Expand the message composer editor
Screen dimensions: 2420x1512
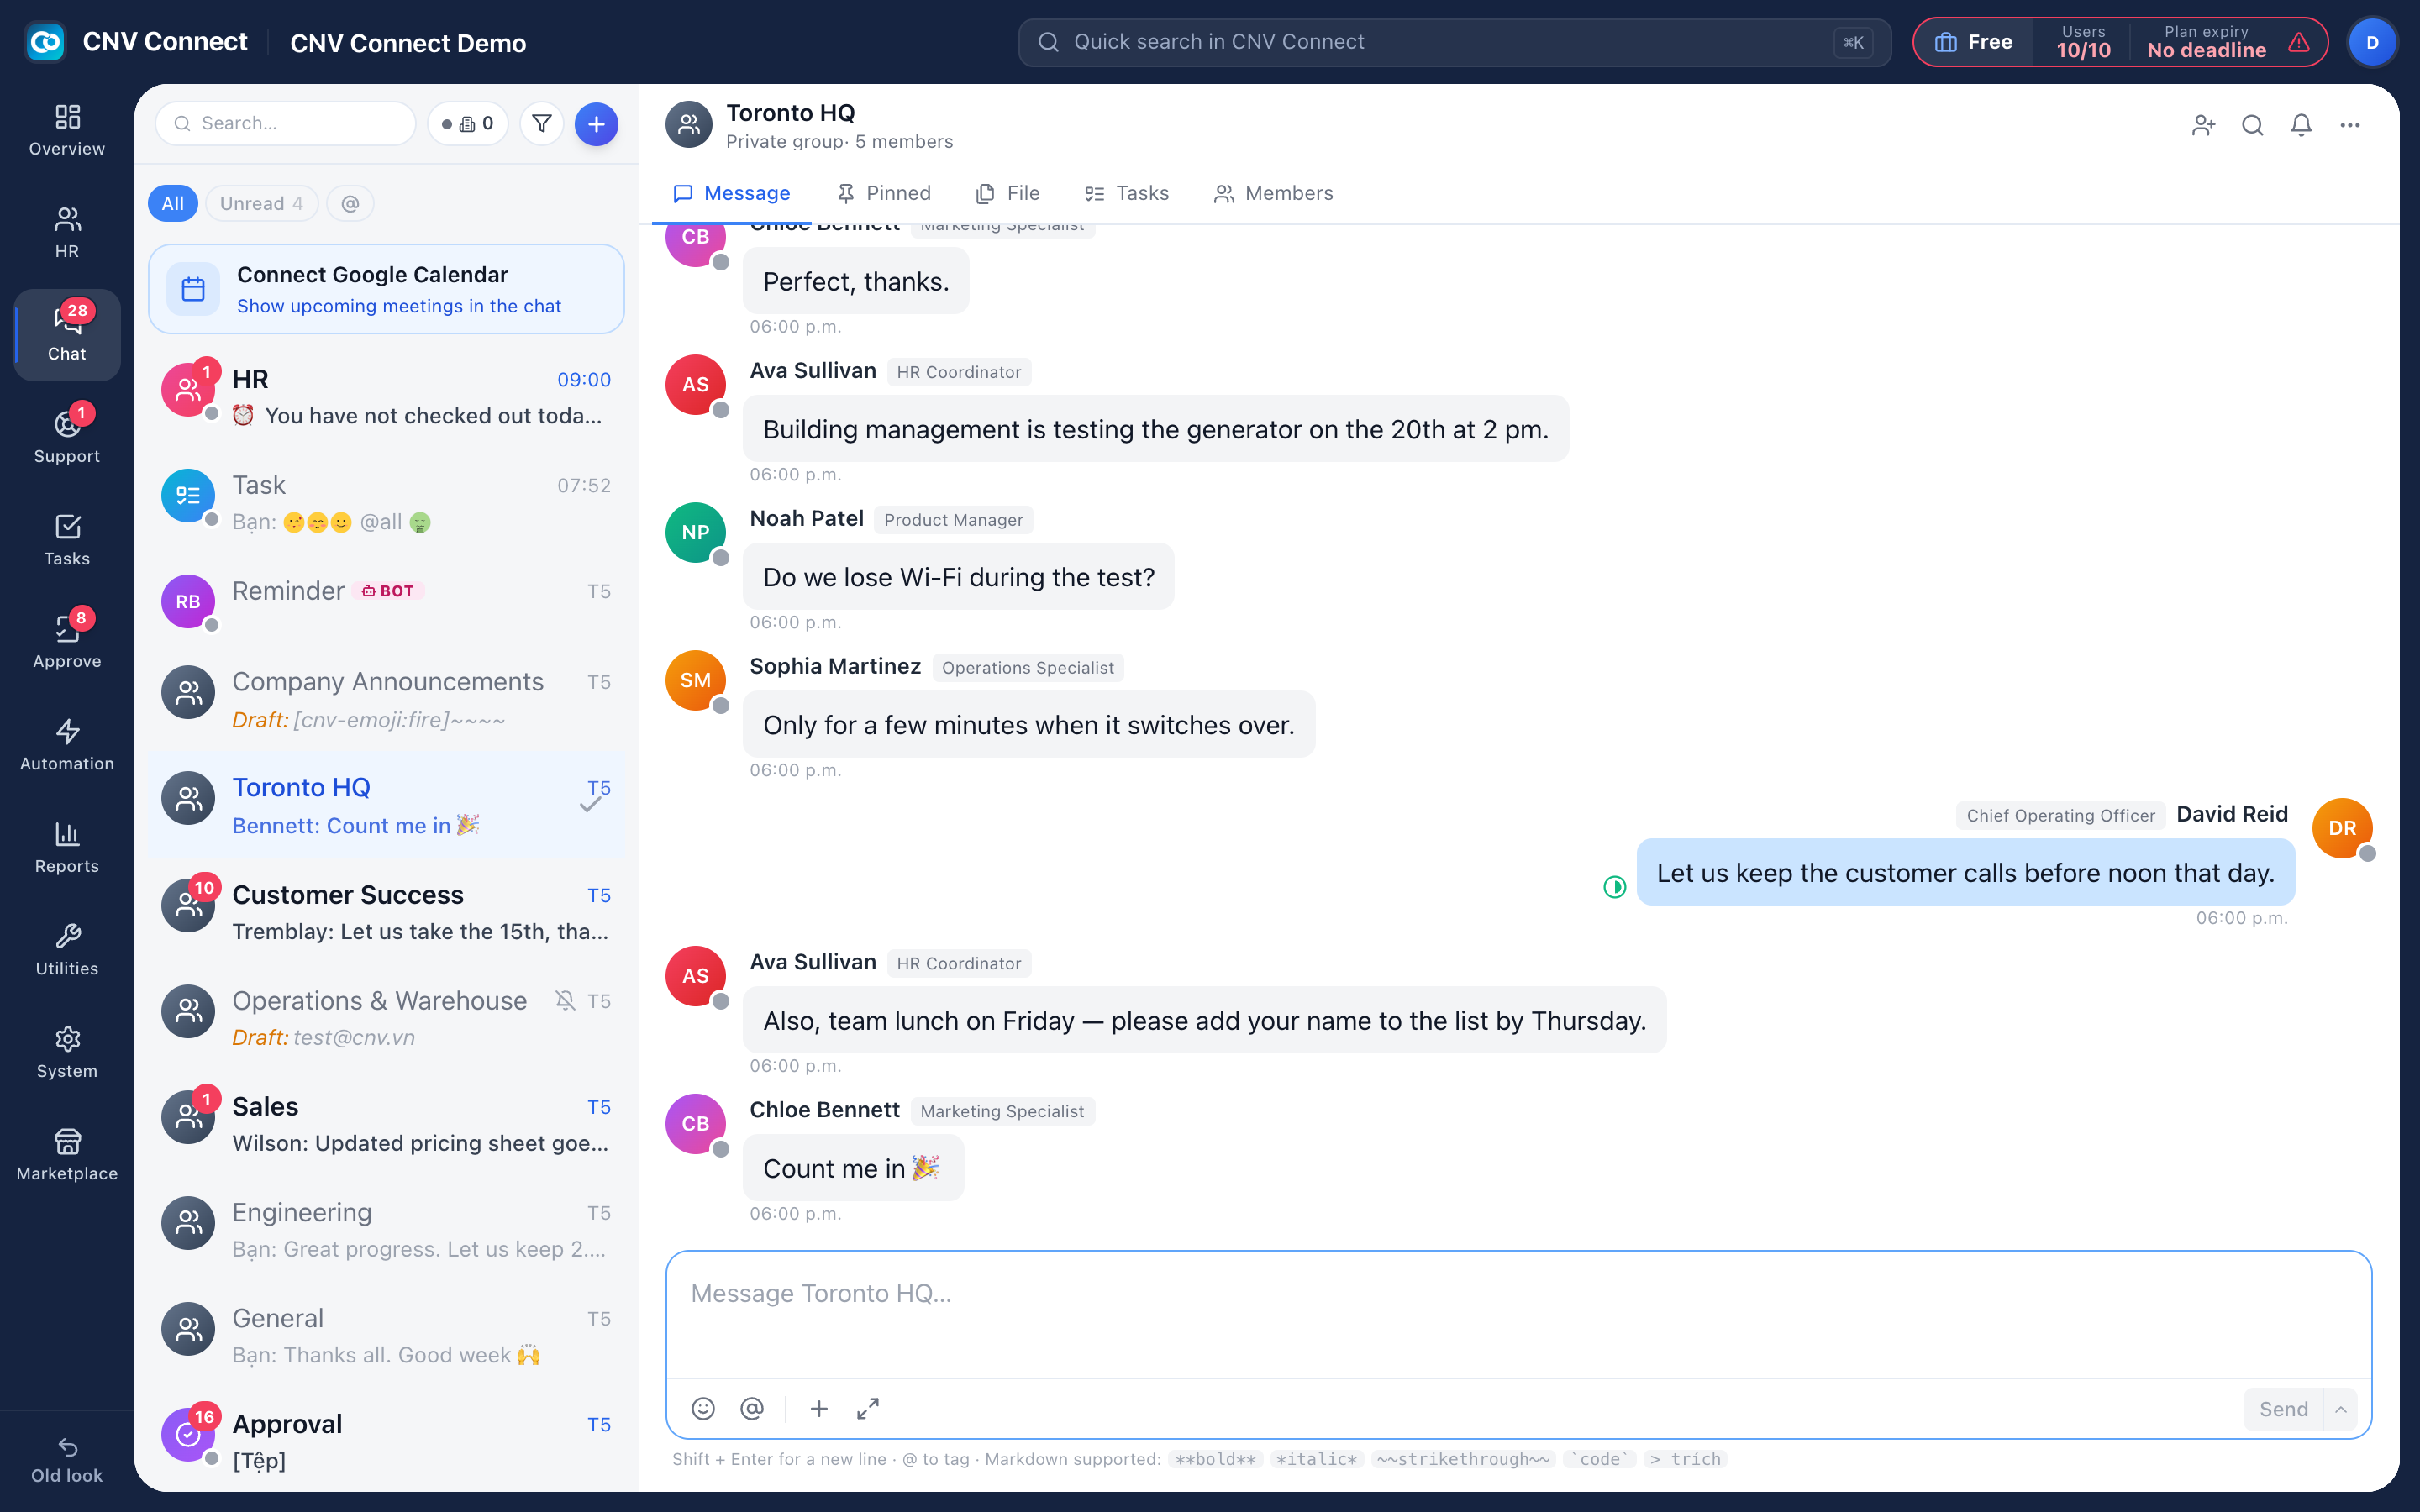[x=868, y=1408]
